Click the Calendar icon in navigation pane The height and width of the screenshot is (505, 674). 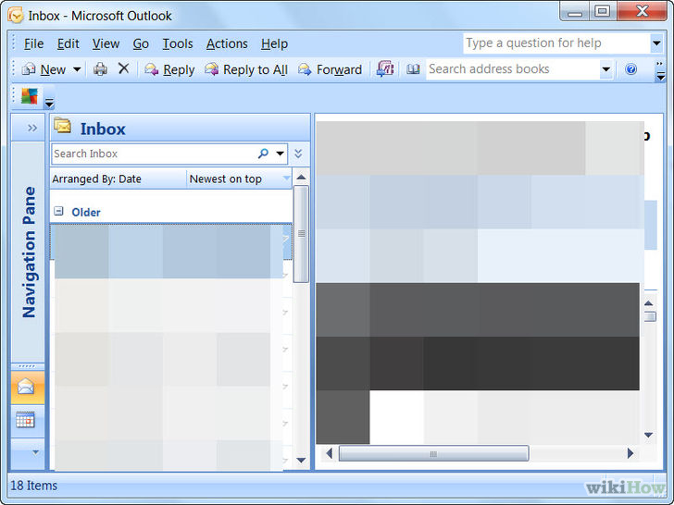[26, 420]
